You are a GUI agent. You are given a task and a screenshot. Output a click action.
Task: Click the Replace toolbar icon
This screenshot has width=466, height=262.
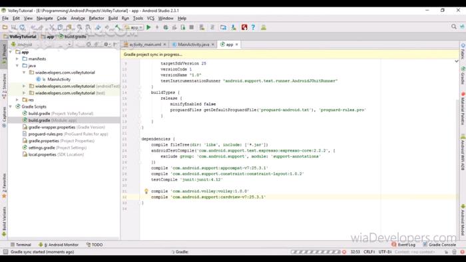[89, 27]
